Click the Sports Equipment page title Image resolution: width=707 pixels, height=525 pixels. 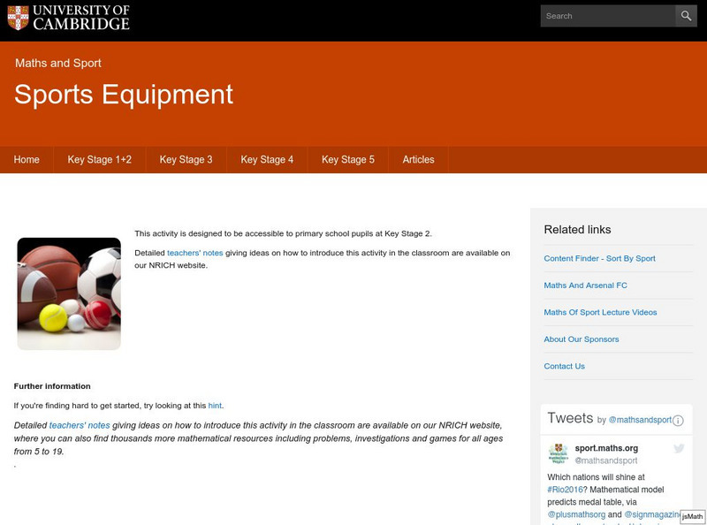coord(124,95)
